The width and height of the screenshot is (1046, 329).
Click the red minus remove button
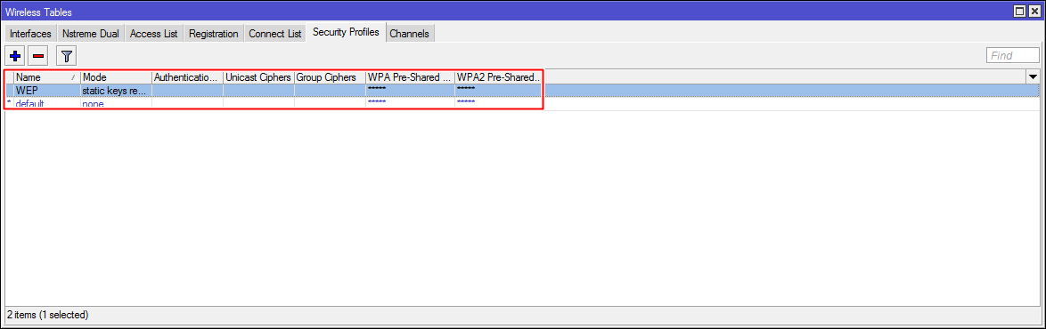38,55
